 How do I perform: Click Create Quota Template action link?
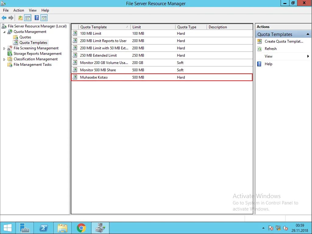point(284,41)
